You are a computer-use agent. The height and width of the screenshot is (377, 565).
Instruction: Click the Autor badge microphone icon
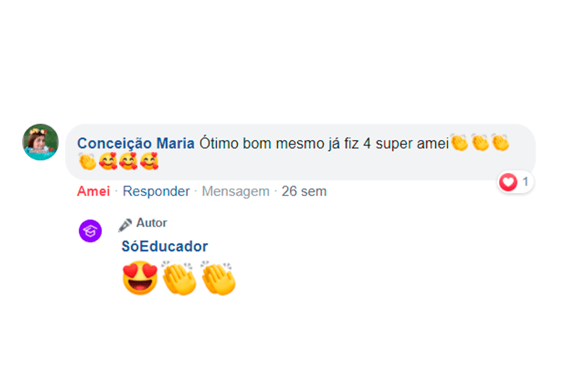126,224
